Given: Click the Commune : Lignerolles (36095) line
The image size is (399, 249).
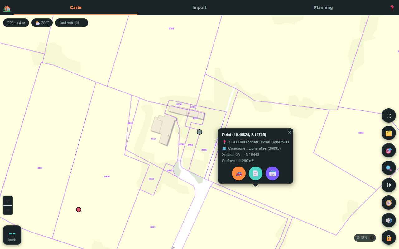Looking at the screenshot, I should (251, 148).
